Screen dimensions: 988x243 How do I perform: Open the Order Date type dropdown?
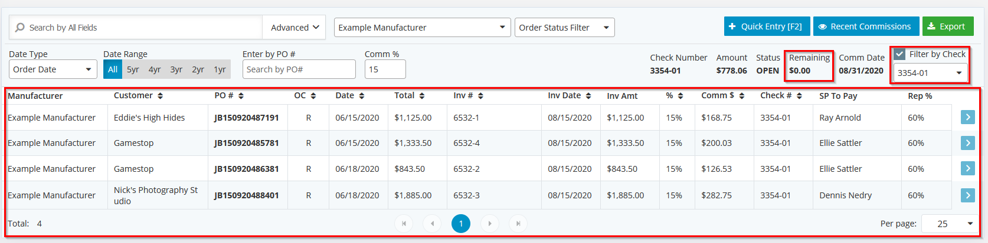pyautogui.click(x=53, y=69)
